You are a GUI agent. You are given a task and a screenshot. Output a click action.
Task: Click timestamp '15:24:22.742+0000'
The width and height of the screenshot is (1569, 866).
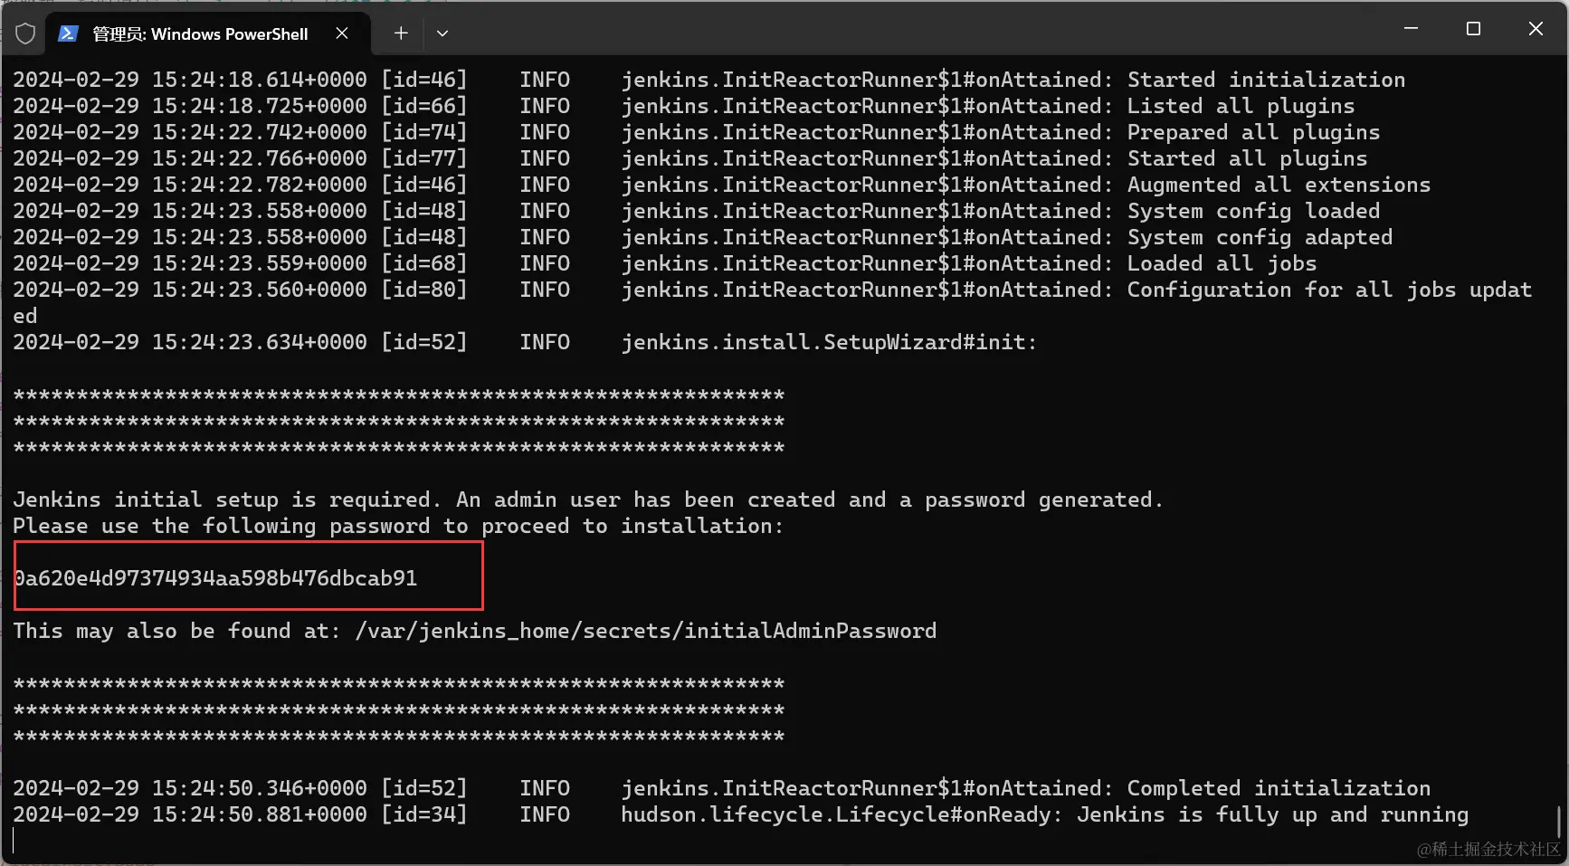(260, 132)
